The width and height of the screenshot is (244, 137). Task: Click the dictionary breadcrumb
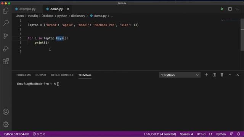coord(78,16)
